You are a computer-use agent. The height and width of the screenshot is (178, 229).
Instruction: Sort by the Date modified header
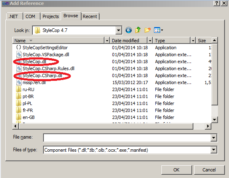129,41
